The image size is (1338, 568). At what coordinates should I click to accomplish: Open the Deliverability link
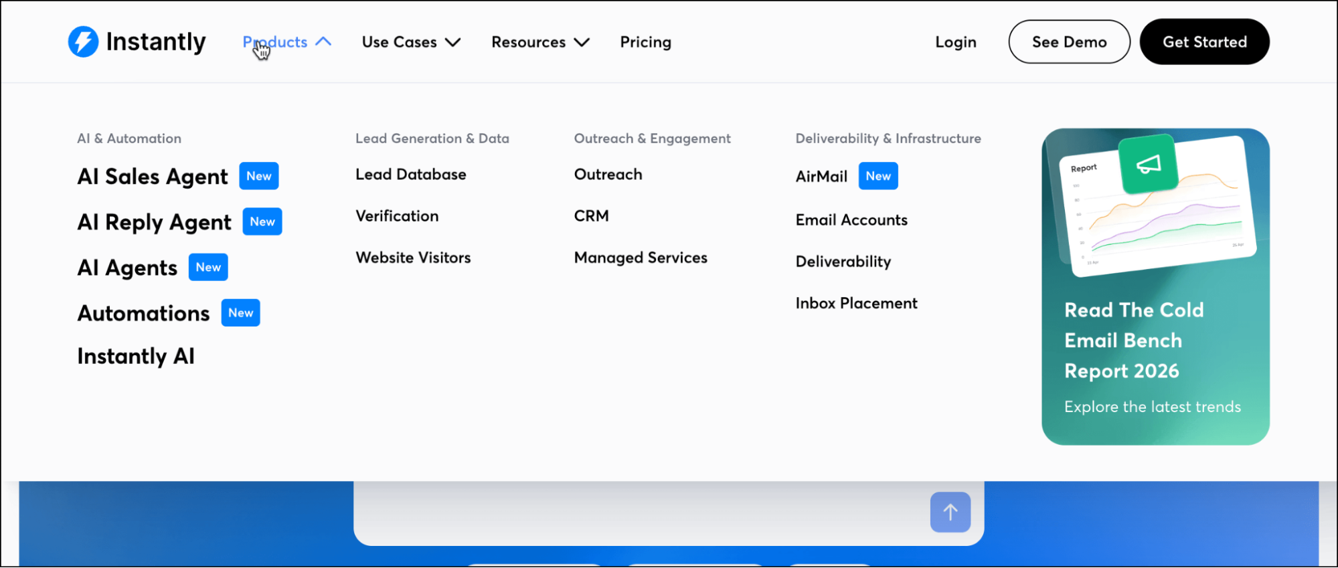pos(843,262)
